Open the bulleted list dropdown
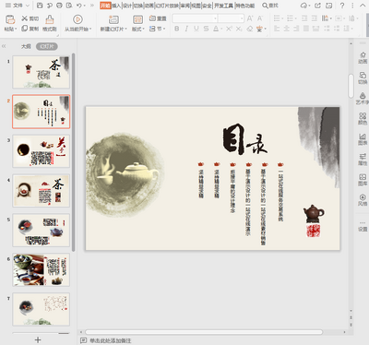Image resolution: width=369 pixels, height=345 pixels. pyautogui.click(x=282, y=18)
